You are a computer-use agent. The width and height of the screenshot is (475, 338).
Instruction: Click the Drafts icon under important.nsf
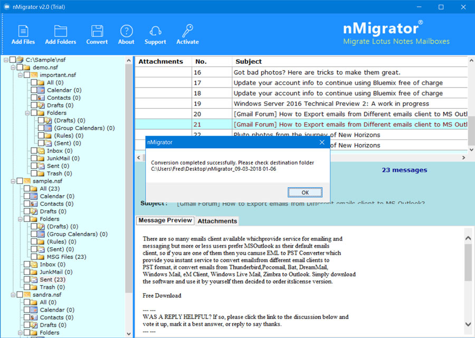coord(41,105)
